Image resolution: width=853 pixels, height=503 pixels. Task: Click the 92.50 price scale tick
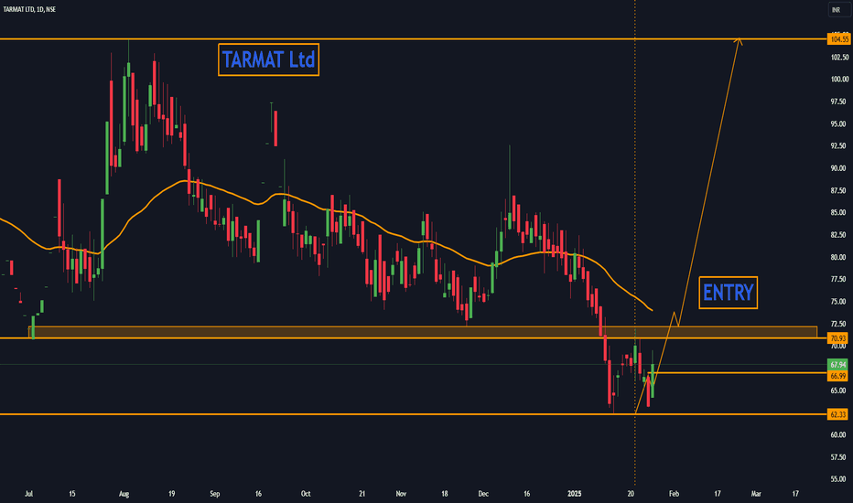839,145
